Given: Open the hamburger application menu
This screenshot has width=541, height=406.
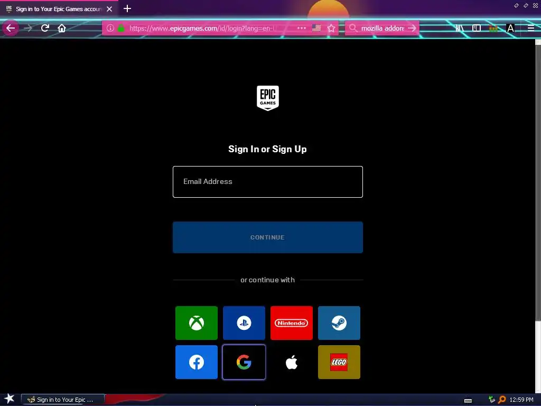Looking at the screenshot, I should 531,28.
